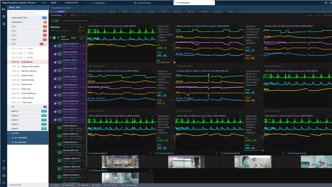Open the dashboard grid sidebar icon

click(x=4, y=17)
